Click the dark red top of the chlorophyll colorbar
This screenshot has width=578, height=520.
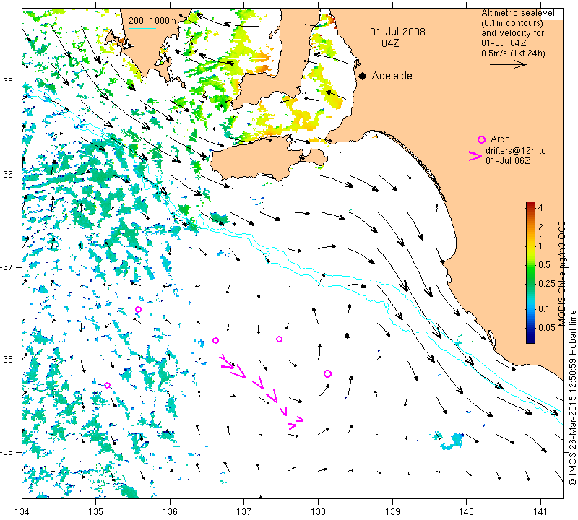pyautogui.click(x=530, y=204)
